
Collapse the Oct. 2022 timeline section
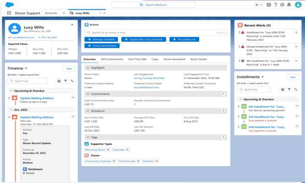click(11, 110)
